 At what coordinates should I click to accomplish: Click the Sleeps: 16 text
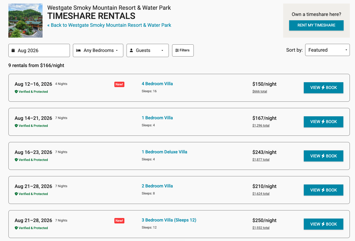click(x=149, y=91)
